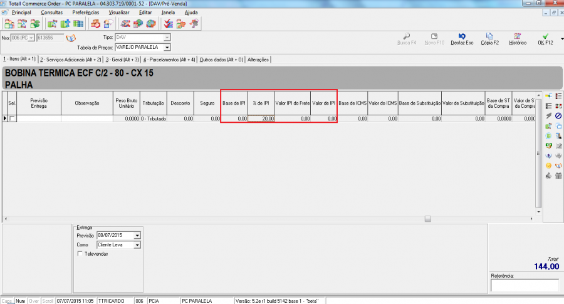Expand the Como Cliente Leva dropdown

pyautogui.click(x=137, y=245)
